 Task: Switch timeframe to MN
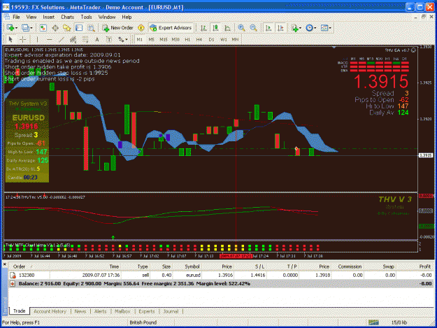pyautogui.click(x=235, y=40)
